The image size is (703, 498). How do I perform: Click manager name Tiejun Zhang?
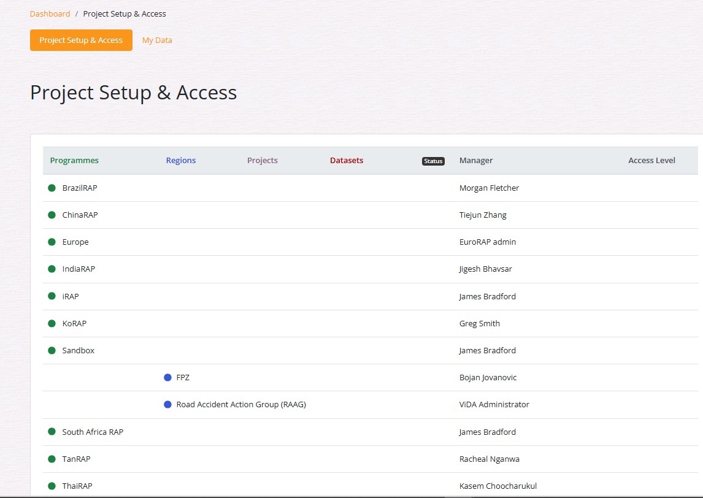[x=483, y=215]
